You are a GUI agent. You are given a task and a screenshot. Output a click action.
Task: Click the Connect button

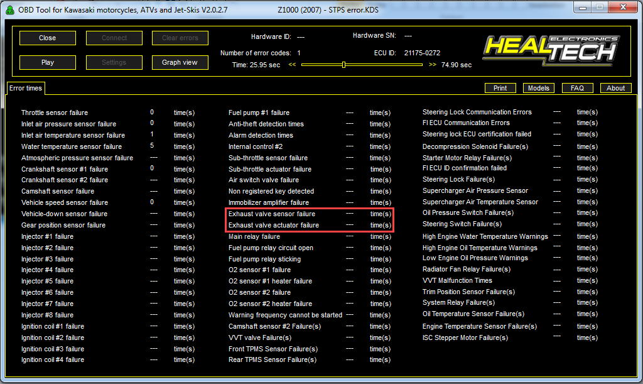[x=114, y=38]
